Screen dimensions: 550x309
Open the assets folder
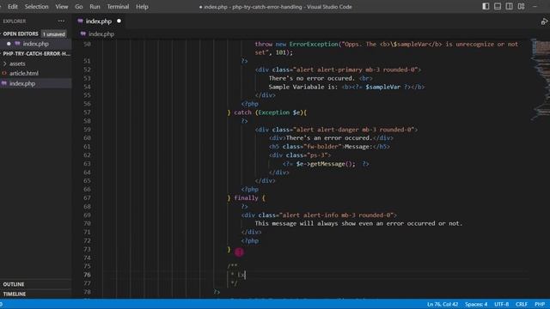pos(17,64)
